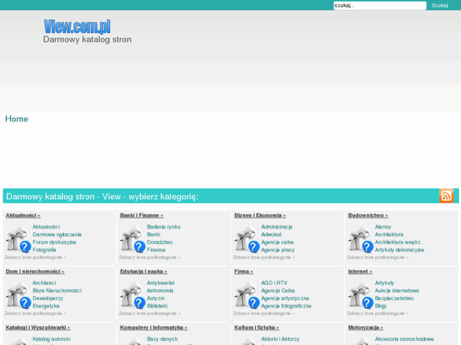The width and height of the screenshot is (461, 345).
Task: Open the Blogi subcategory
Action: 380,306
